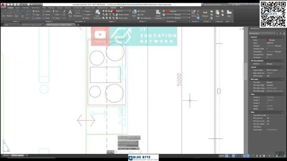287x161 pixels.
Task: Click the Paste clipboard tool
Action: tap(217, 14)
